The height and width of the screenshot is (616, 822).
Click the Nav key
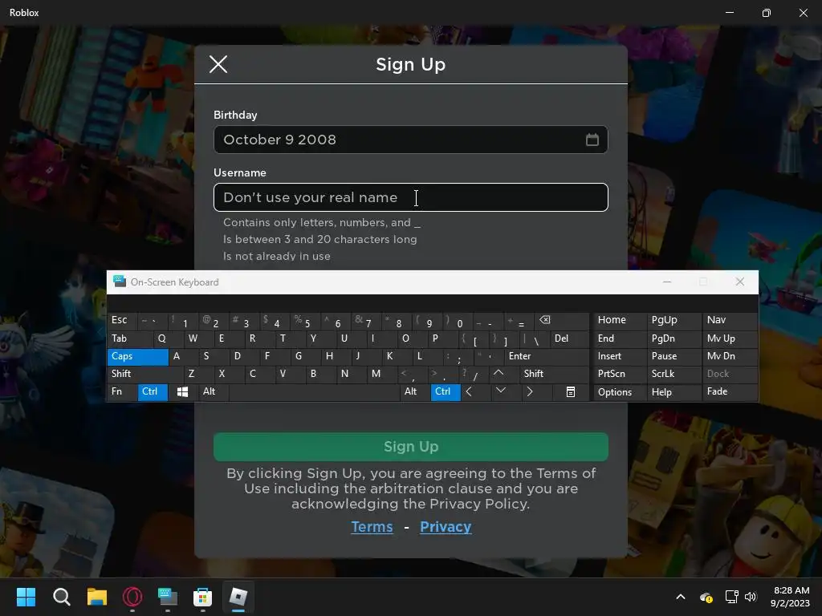(x=730, y=321)
